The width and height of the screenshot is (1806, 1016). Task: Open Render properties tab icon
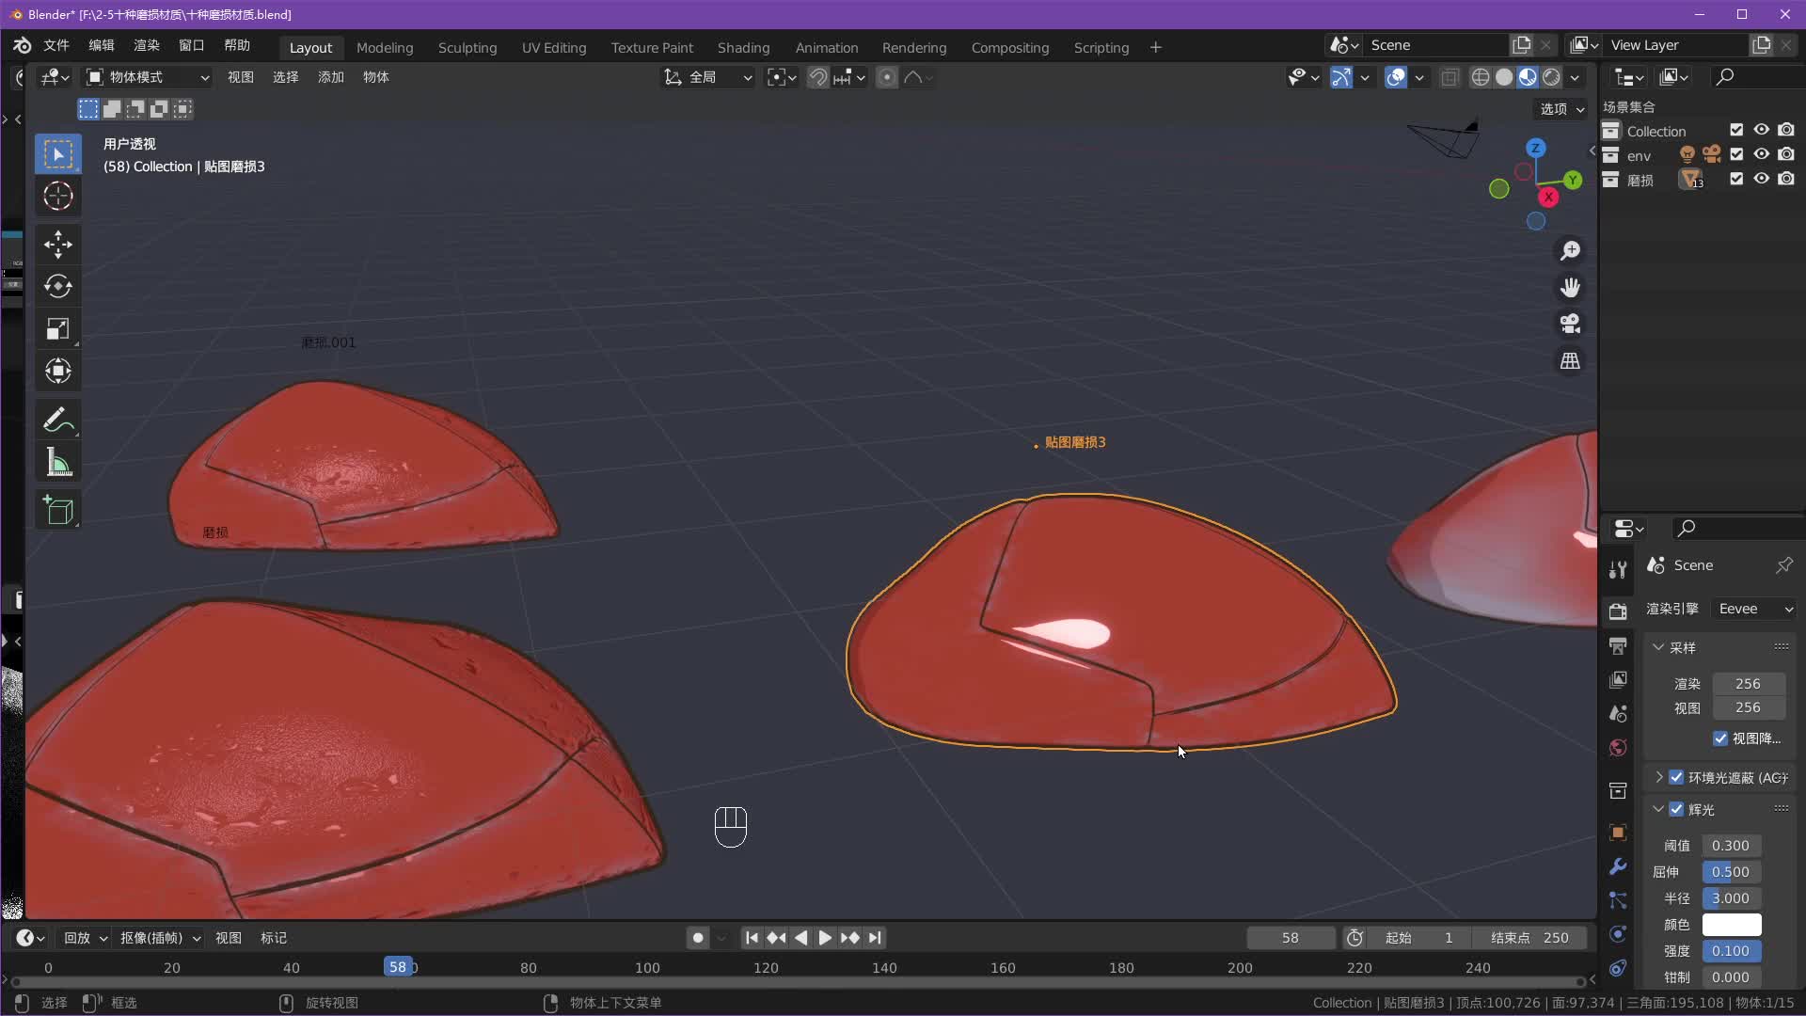click(x=1618, y=611)
